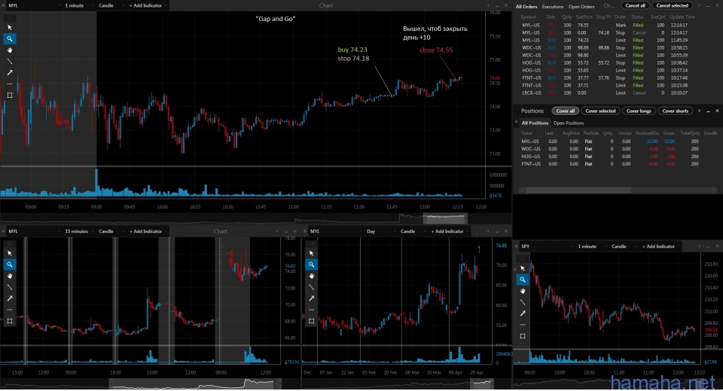Screen dimensions: 723x391
Task: Select arrow tool in SPY chart
Action: pos(523,314)
